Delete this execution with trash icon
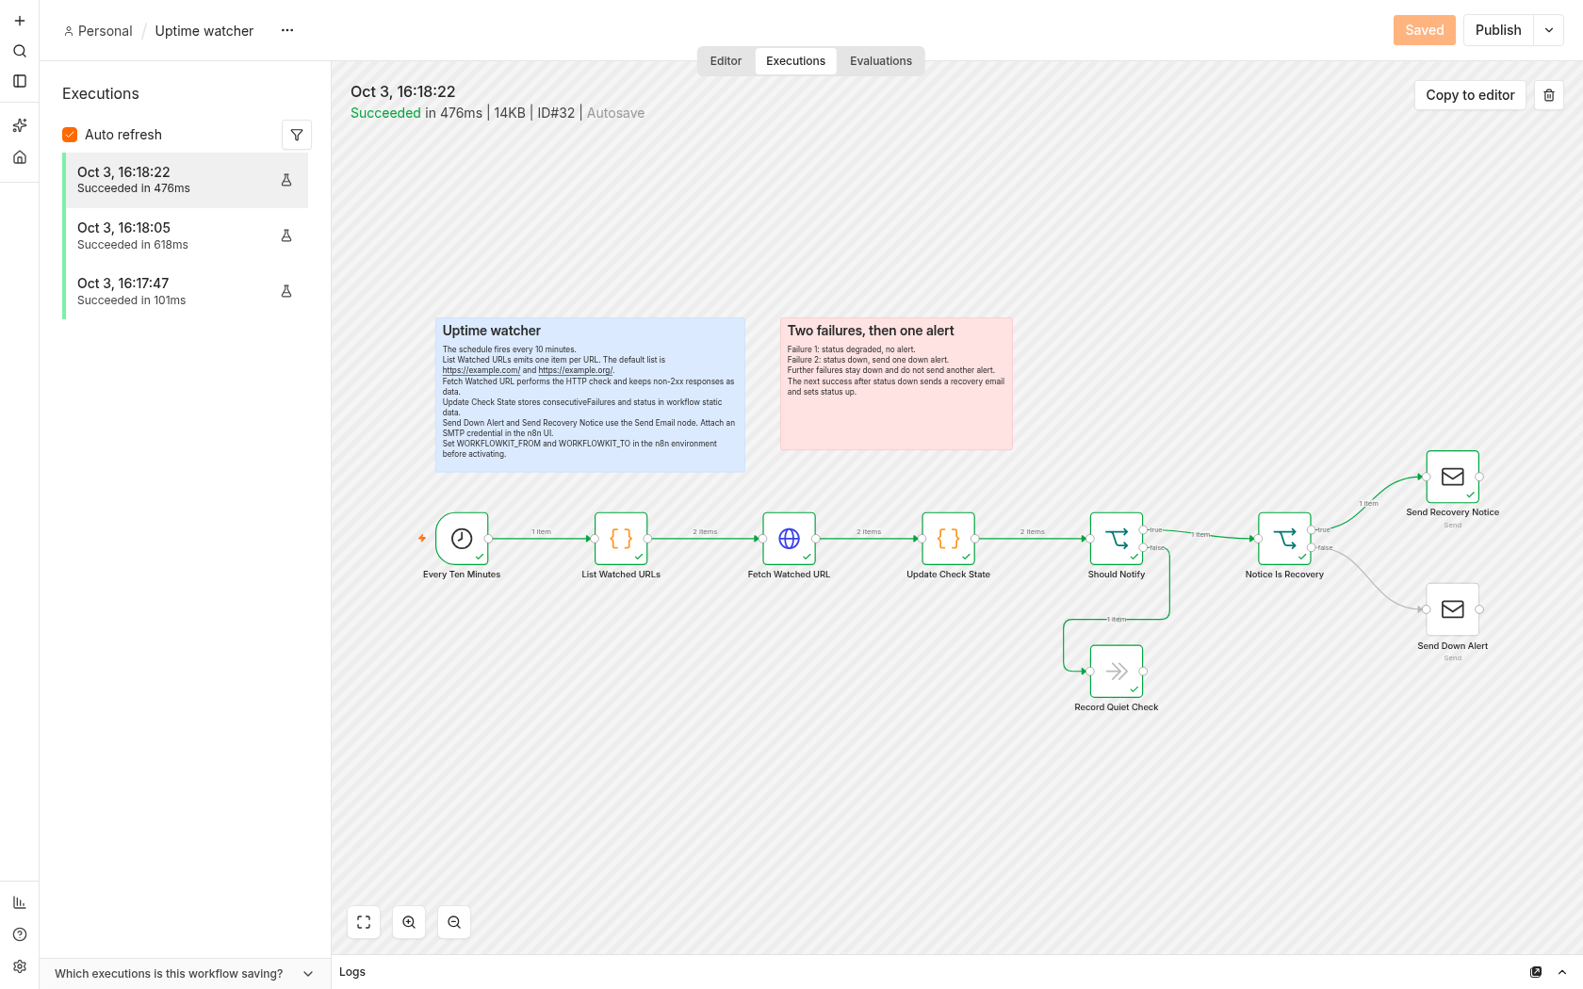Viewport: 1583px width, 989px height. tap(1549, 95)
